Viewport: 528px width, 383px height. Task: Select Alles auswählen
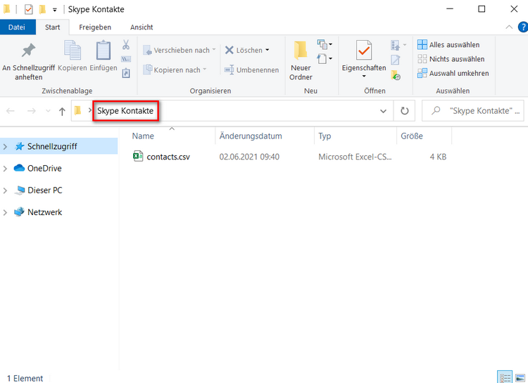pos(448,45)
